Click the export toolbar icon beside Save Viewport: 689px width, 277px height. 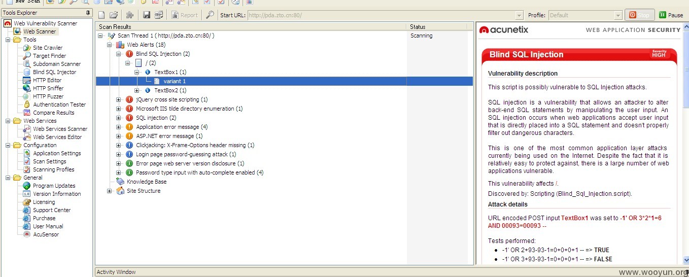coord(159,15)
